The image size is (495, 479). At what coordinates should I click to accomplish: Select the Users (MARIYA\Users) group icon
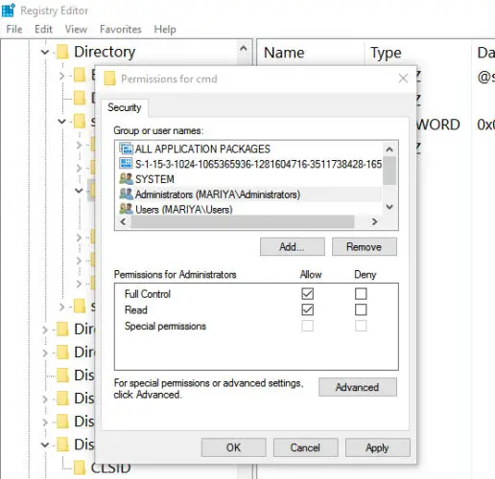tap(126, 209)
